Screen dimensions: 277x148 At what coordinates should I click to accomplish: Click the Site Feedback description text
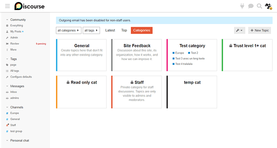pyautogui.click(x=137, y=55)
